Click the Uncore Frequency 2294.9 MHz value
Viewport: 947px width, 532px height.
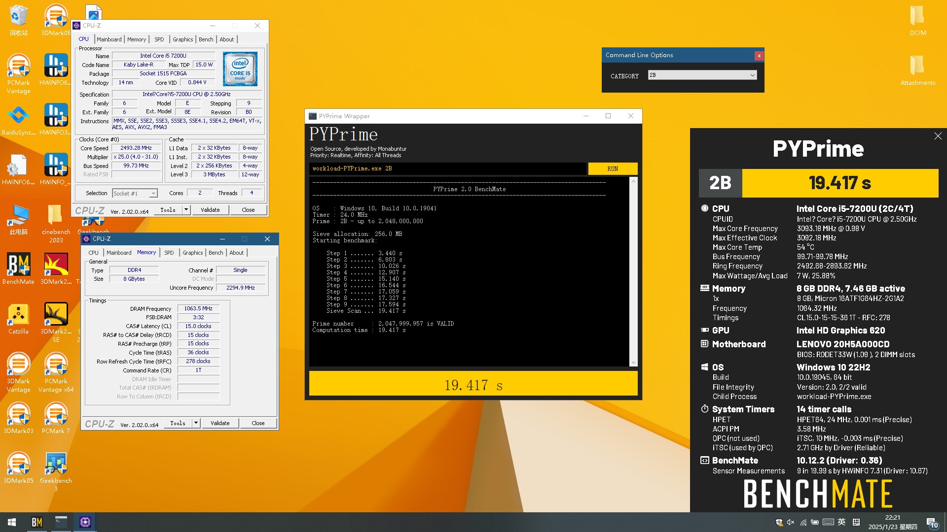tap(241, 288)
